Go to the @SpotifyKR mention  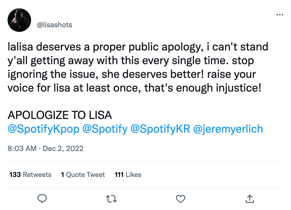pos(160,129)
